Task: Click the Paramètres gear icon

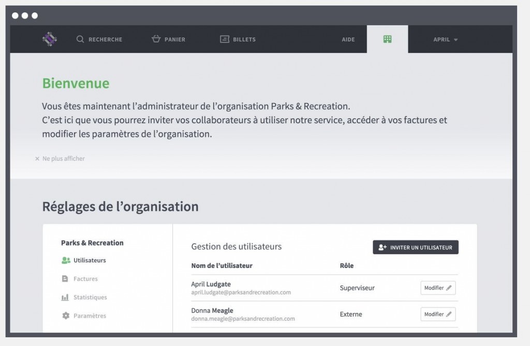Action: pyautogui.click(x=66, y=316)
